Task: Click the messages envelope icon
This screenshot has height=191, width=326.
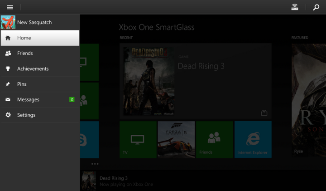Action: click(8, 99)
